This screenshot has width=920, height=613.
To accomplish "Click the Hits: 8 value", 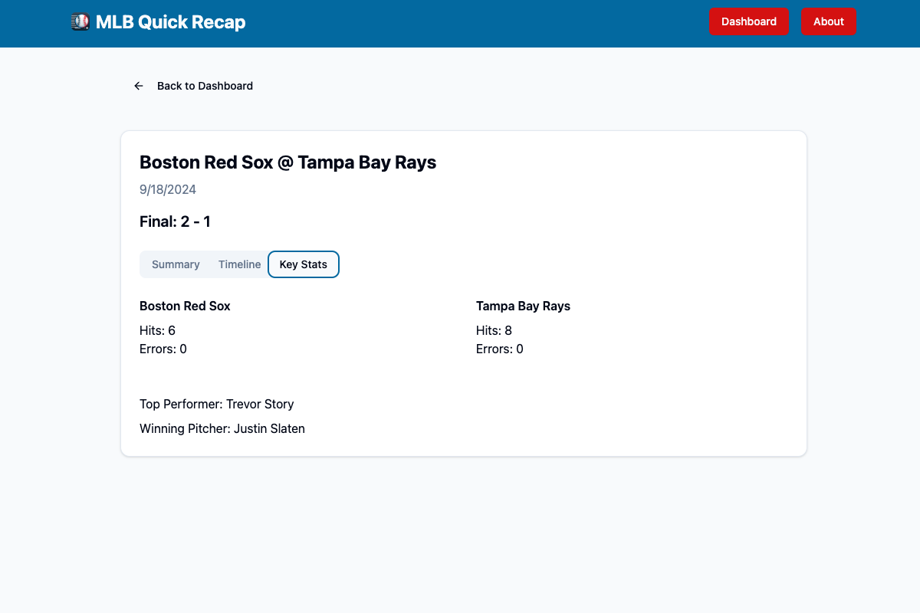I will pos(494,330).
